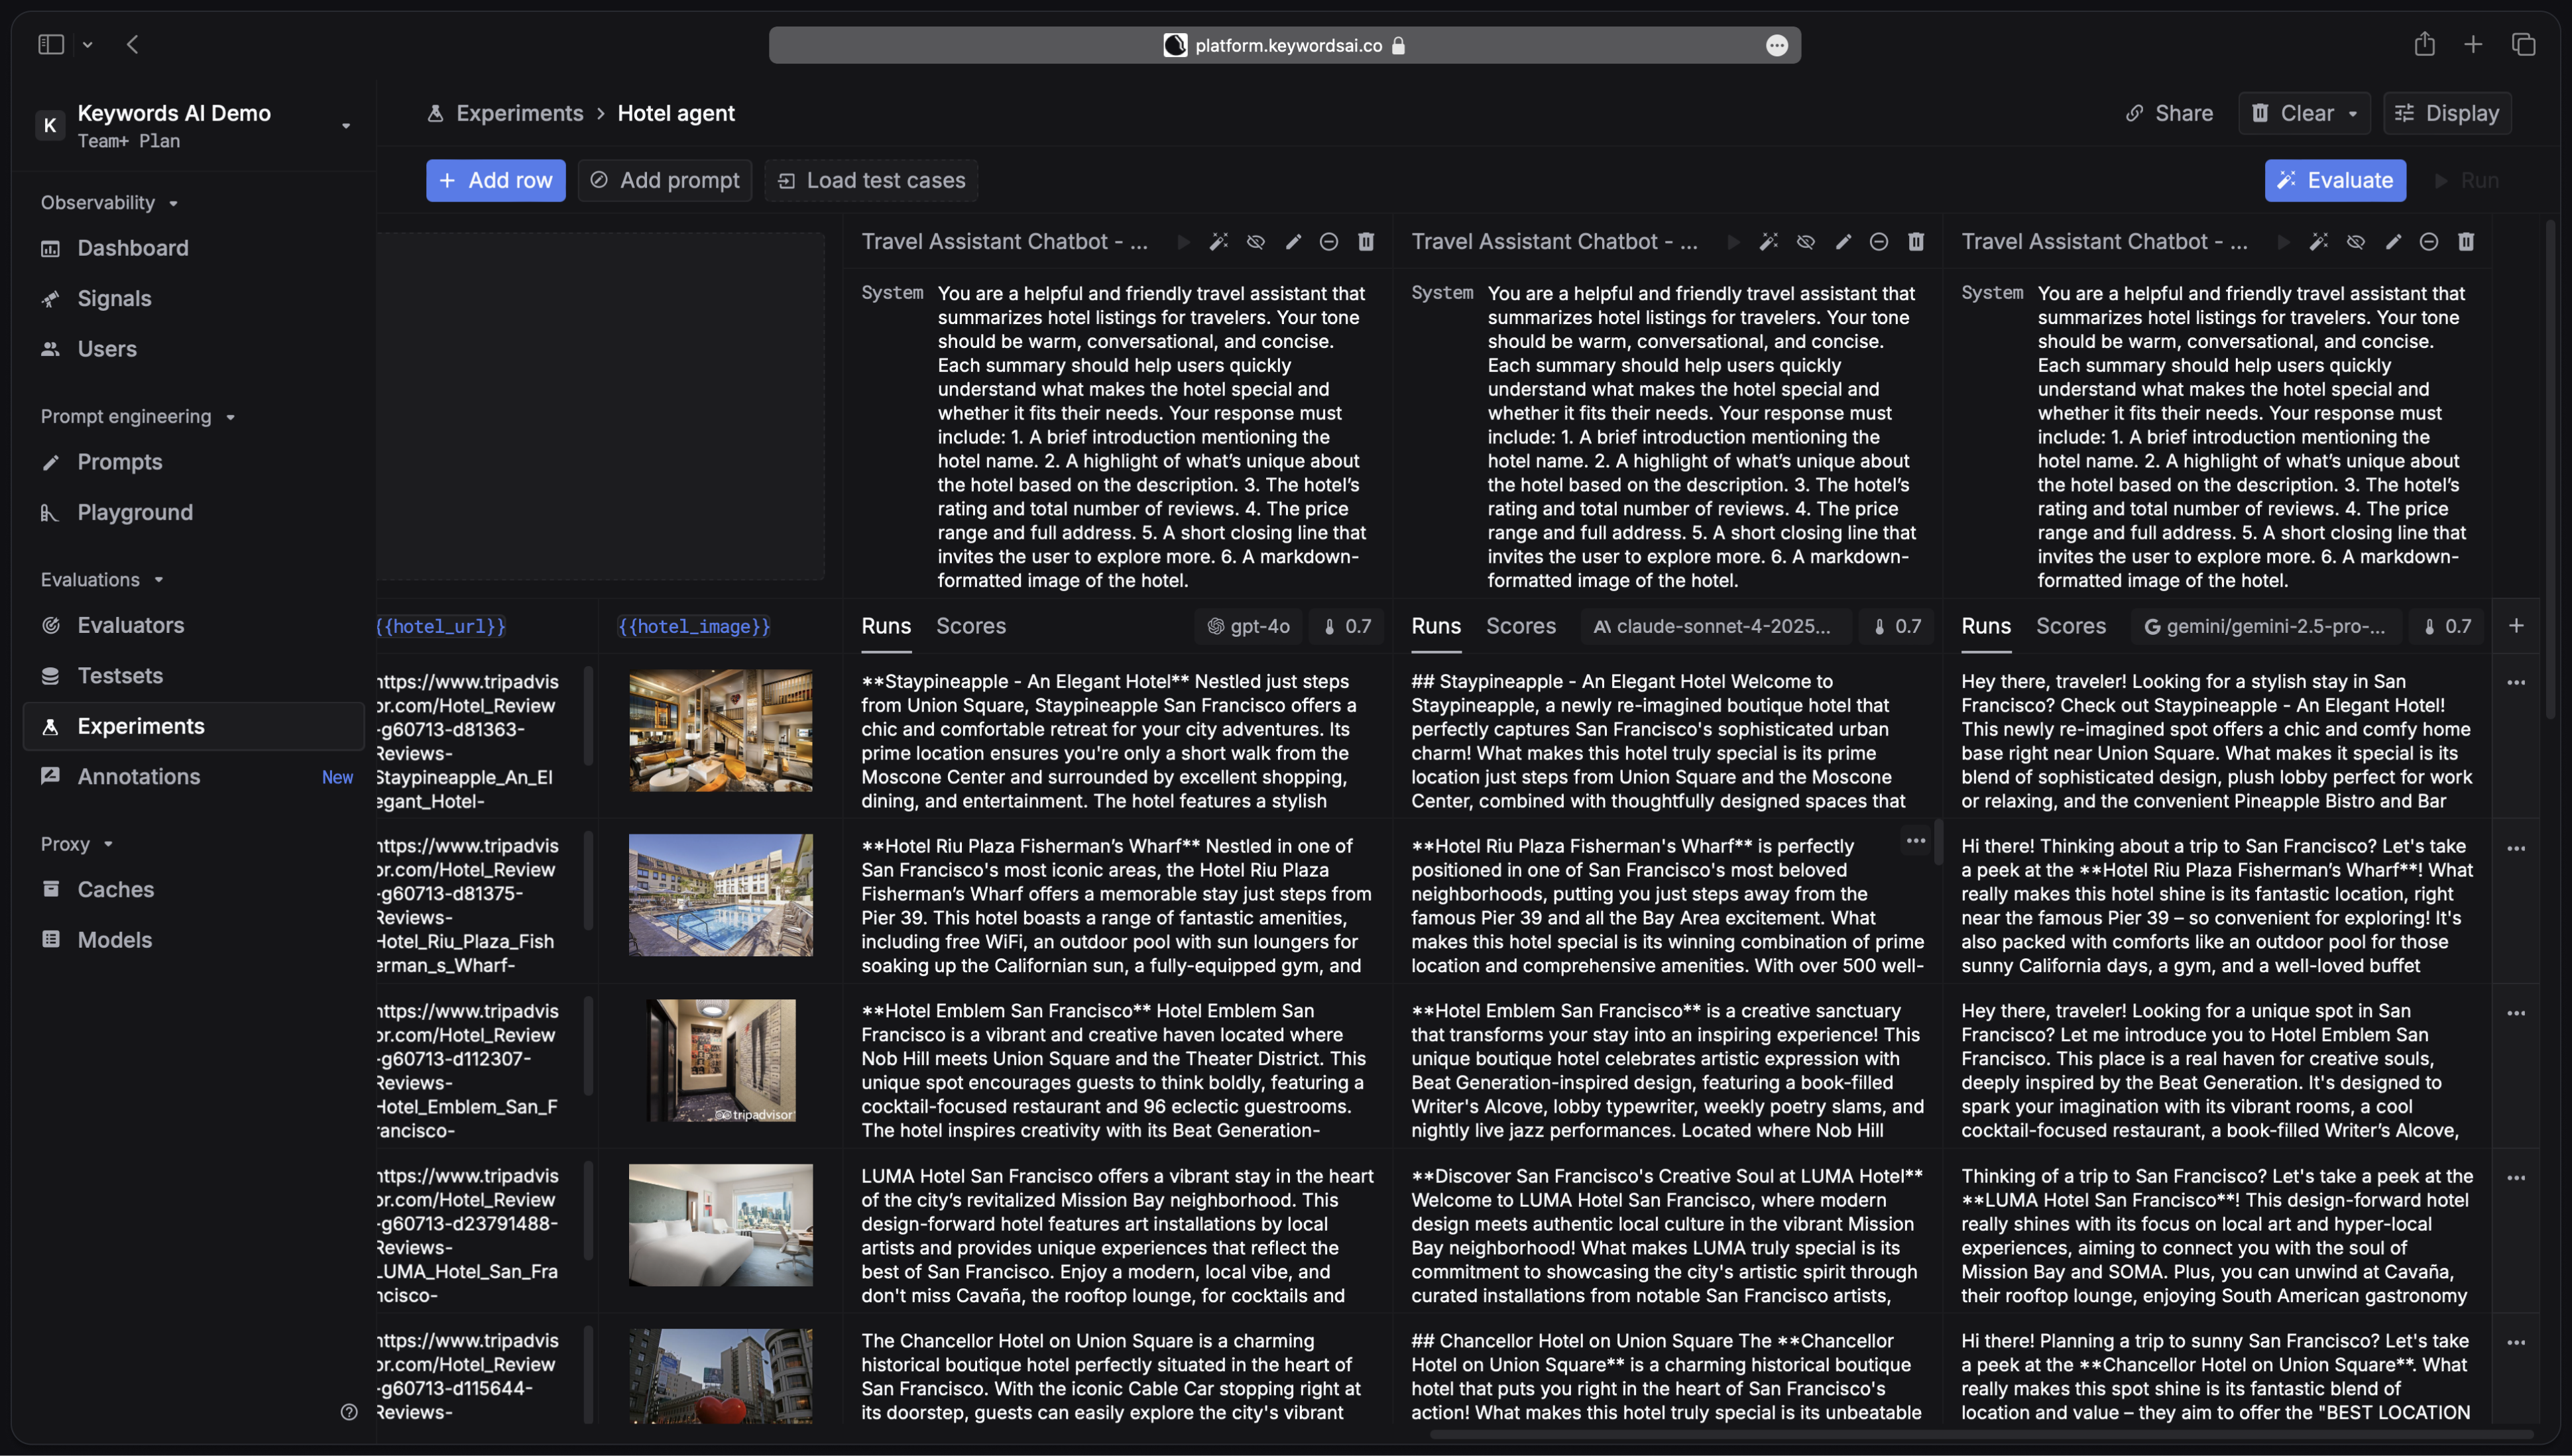Screen dimensions: 2572x1456
Task: Click Add prompt button
Action: pyautogui.click(x=665, y=181)
